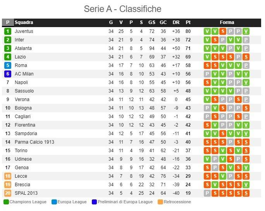This screenshot has width=265, height=211.
Task: Click Juventus's green position 1 badge
Action: pyautogui.click(x=8, y=31)
